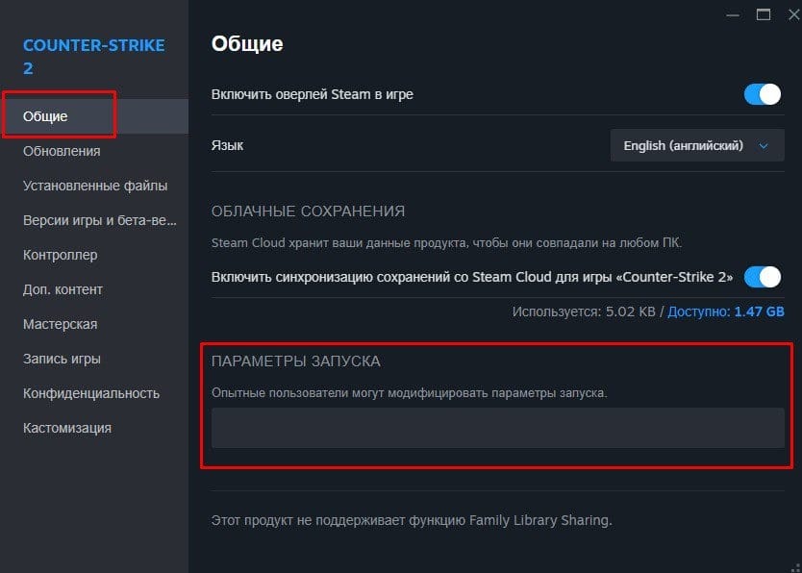Select Версии игры и бета-версии item
This screenshot has width=802, height=573.
point(100,220)
